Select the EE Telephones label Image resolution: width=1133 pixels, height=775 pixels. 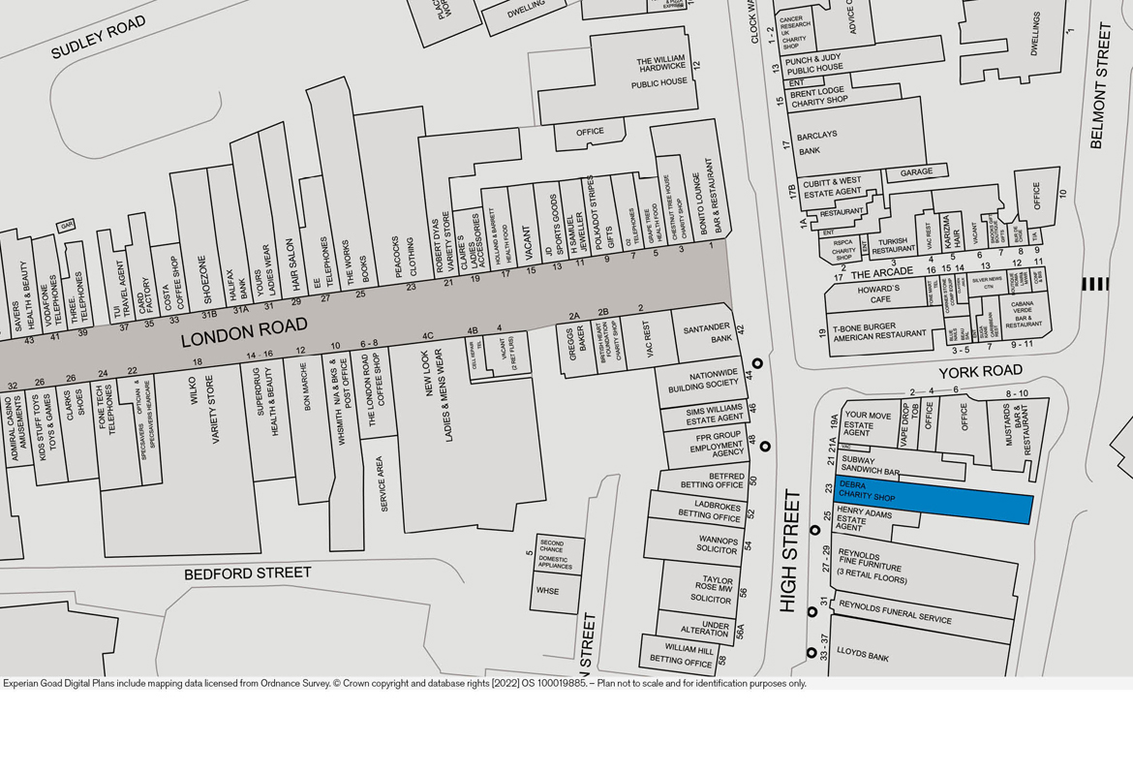click(x=322, y=263)
